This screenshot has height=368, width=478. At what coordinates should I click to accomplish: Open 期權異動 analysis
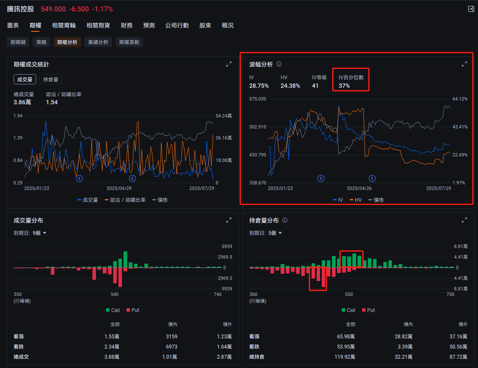tap(129, 42)
